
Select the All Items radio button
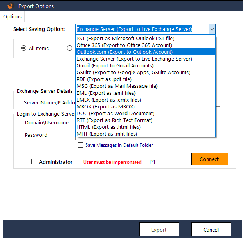click(x=24, y=48)
